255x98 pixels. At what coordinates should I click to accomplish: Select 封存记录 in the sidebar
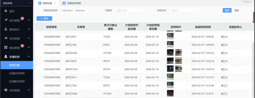[17, 65]
